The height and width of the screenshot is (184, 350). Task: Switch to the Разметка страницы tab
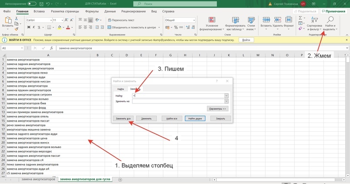pyautogui.click(x=65, y=11)
